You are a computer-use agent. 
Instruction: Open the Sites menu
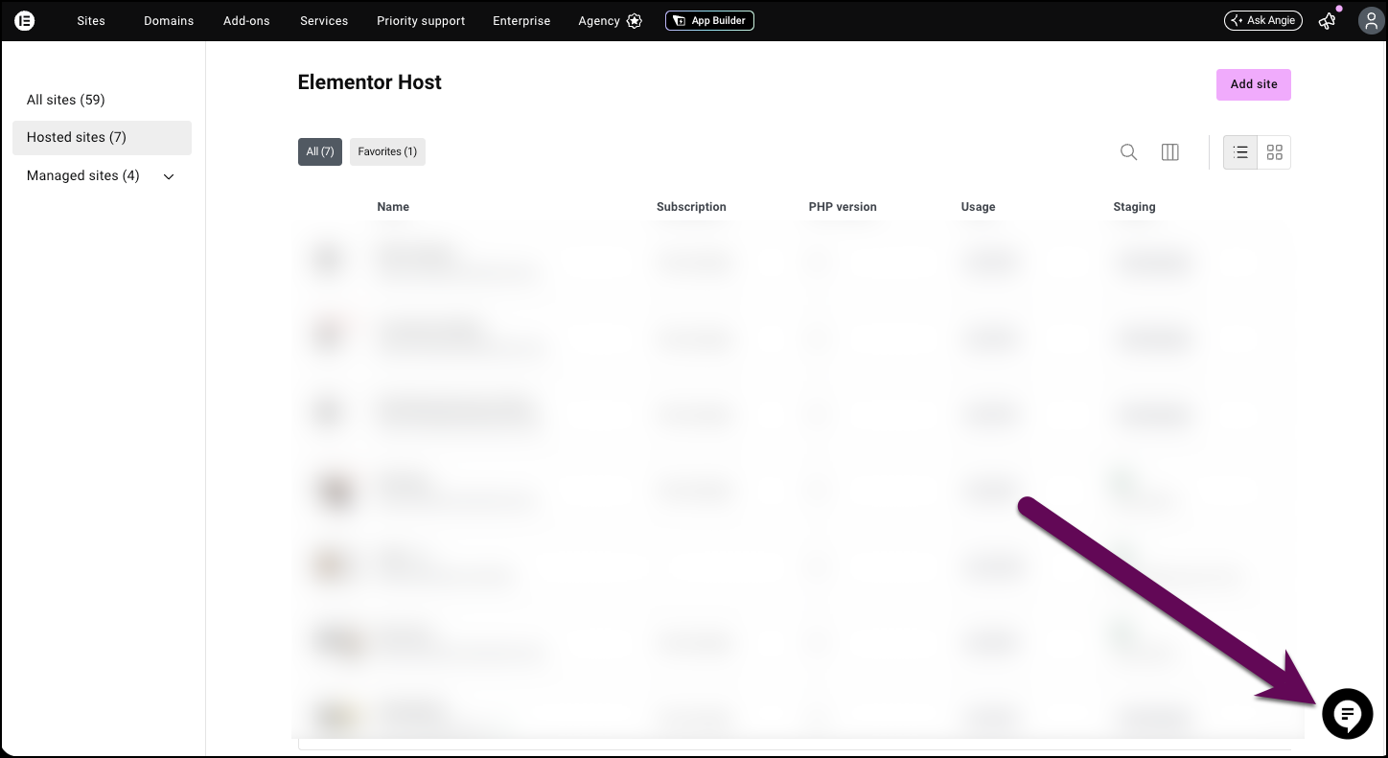point(91,20)
